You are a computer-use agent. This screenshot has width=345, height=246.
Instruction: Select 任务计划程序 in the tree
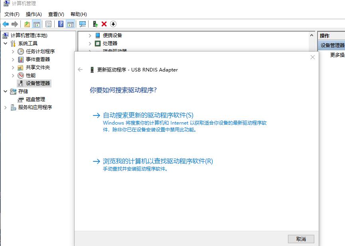tap(40, 52)
